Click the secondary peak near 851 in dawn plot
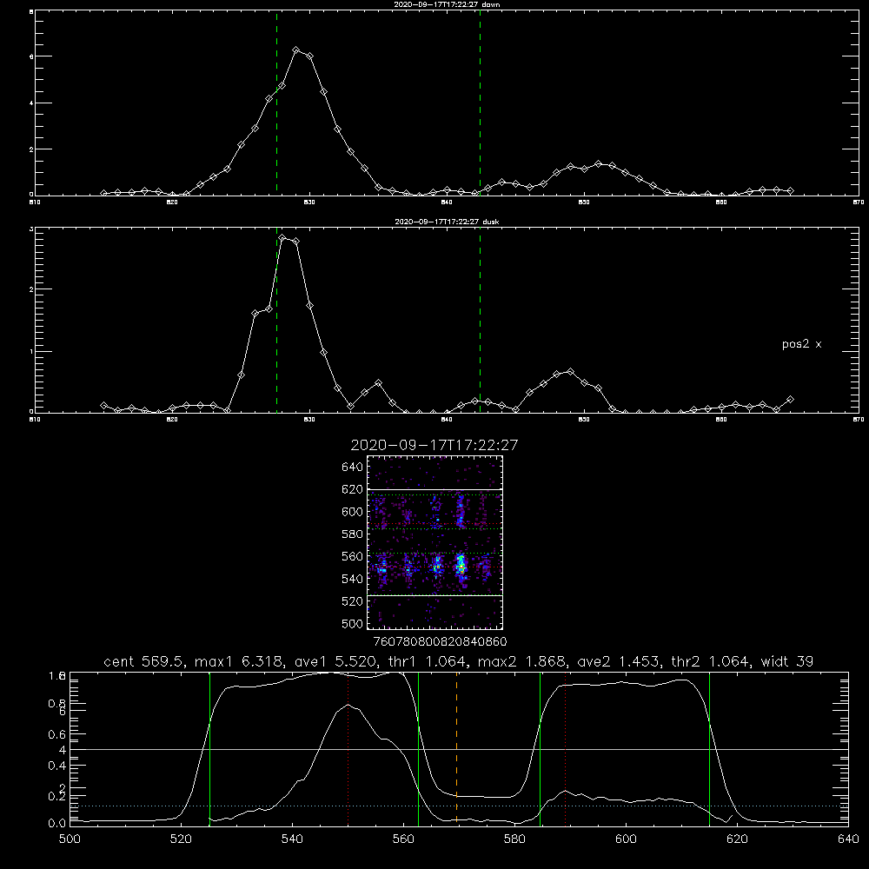The height and width of the screenshot is (869, 869). coord(598,163)
